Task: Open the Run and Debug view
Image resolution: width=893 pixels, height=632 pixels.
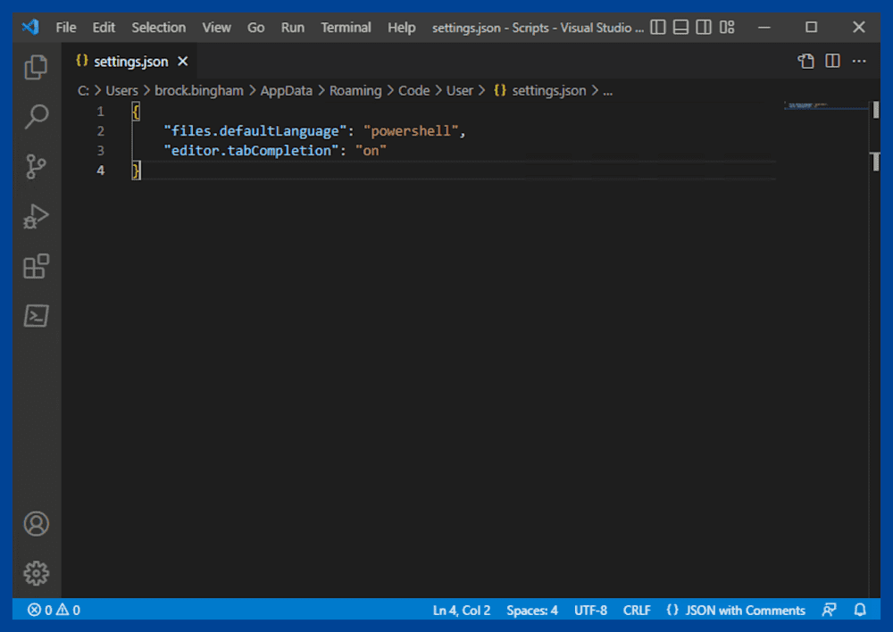Action: click(x=36, y=216)
